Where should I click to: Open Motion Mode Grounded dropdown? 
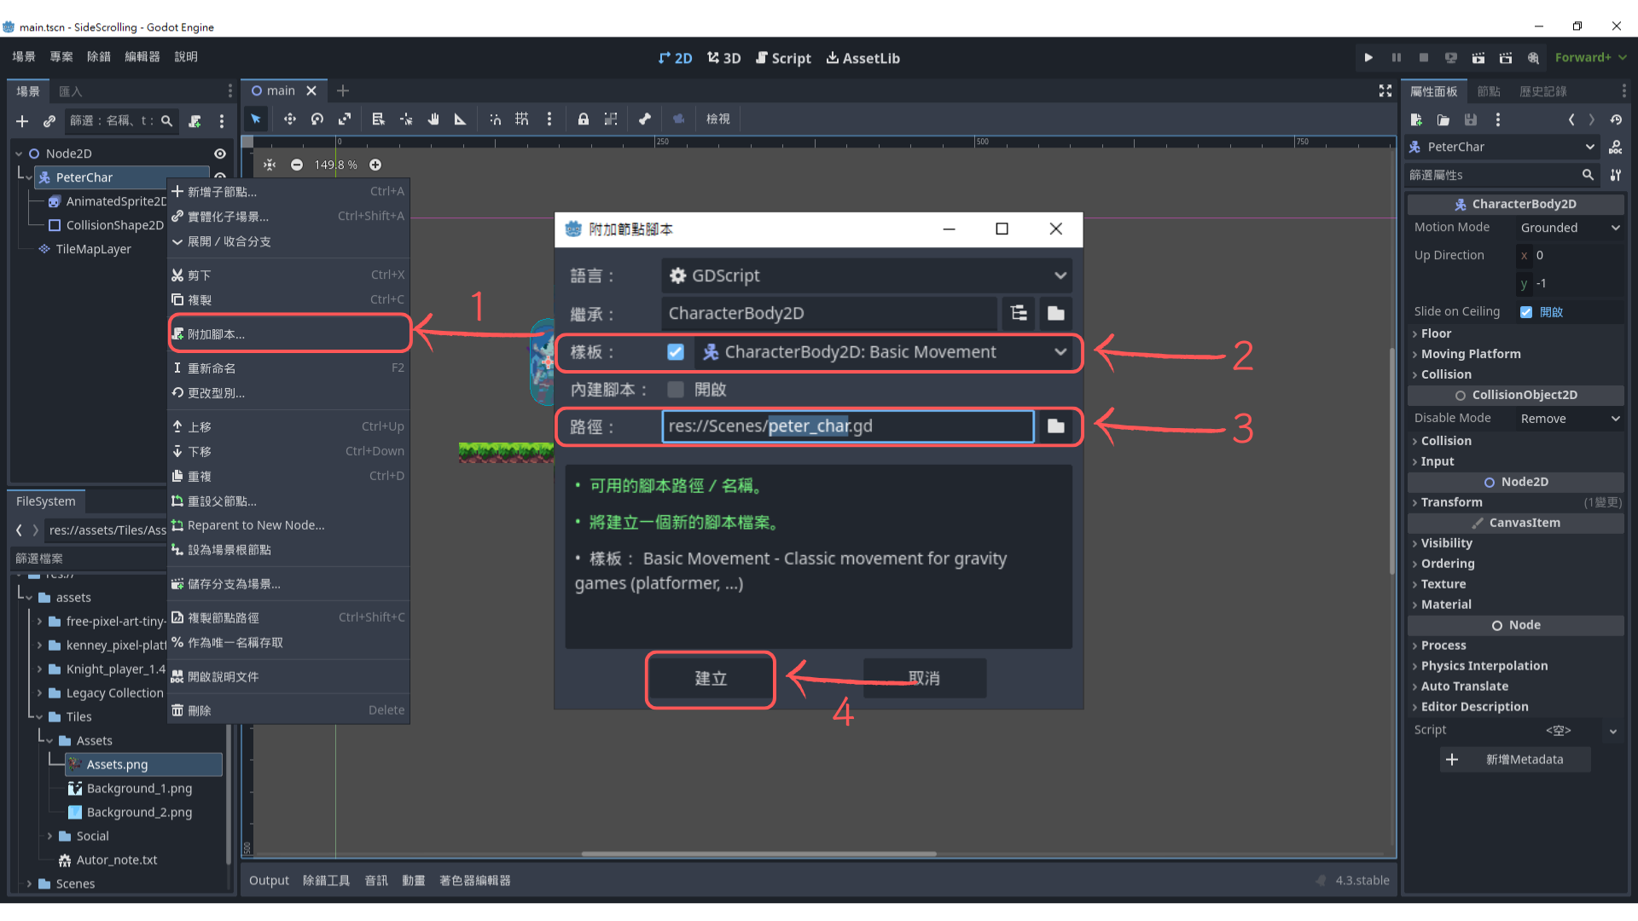(1568, 228)
